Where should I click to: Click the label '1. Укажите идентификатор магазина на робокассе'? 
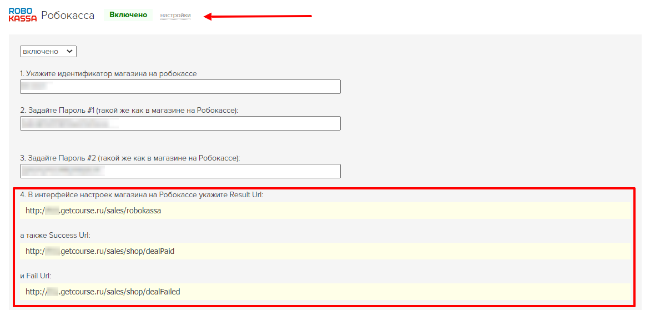pyautogui.click(x=109, y=73)
